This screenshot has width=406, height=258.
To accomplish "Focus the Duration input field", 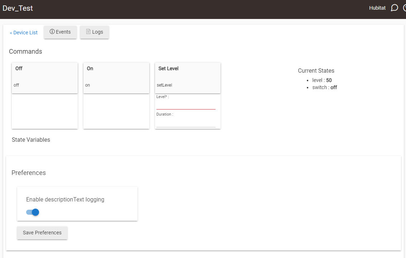I will point(186,123).
